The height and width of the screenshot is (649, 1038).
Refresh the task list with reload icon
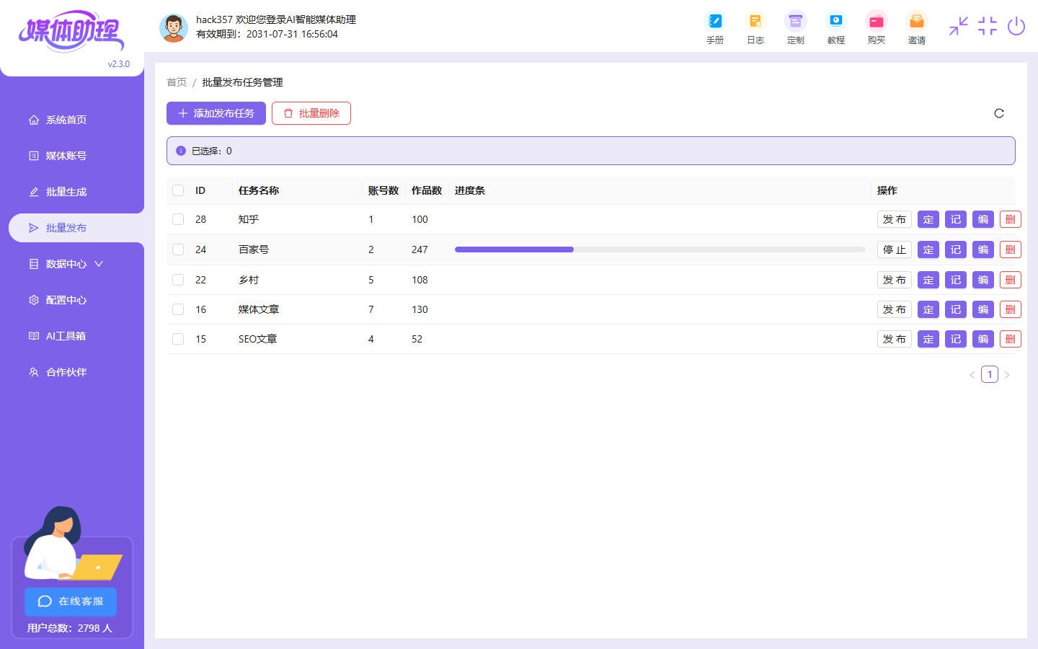pos(999,113)
